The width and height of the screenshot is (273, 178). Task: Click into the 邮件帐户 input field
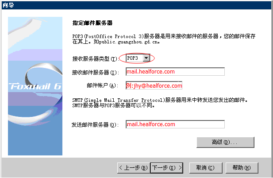pyautogui.click(x=154, y=85)
